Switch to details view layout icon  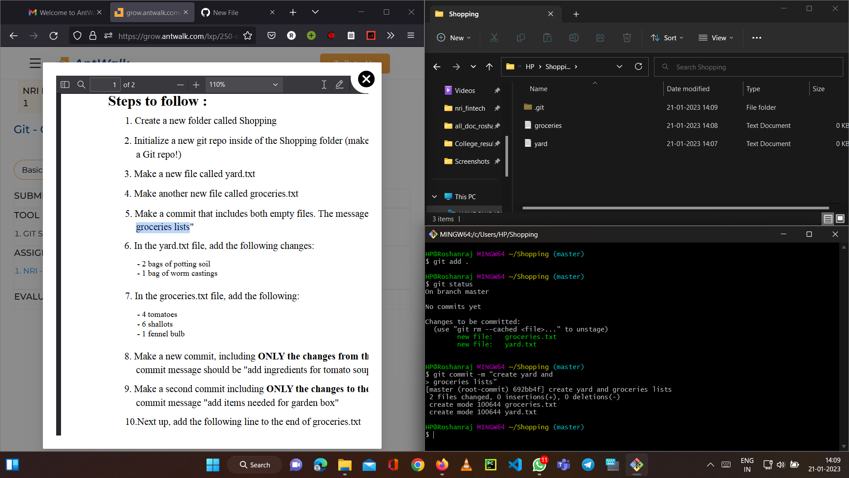pos(828,219)
